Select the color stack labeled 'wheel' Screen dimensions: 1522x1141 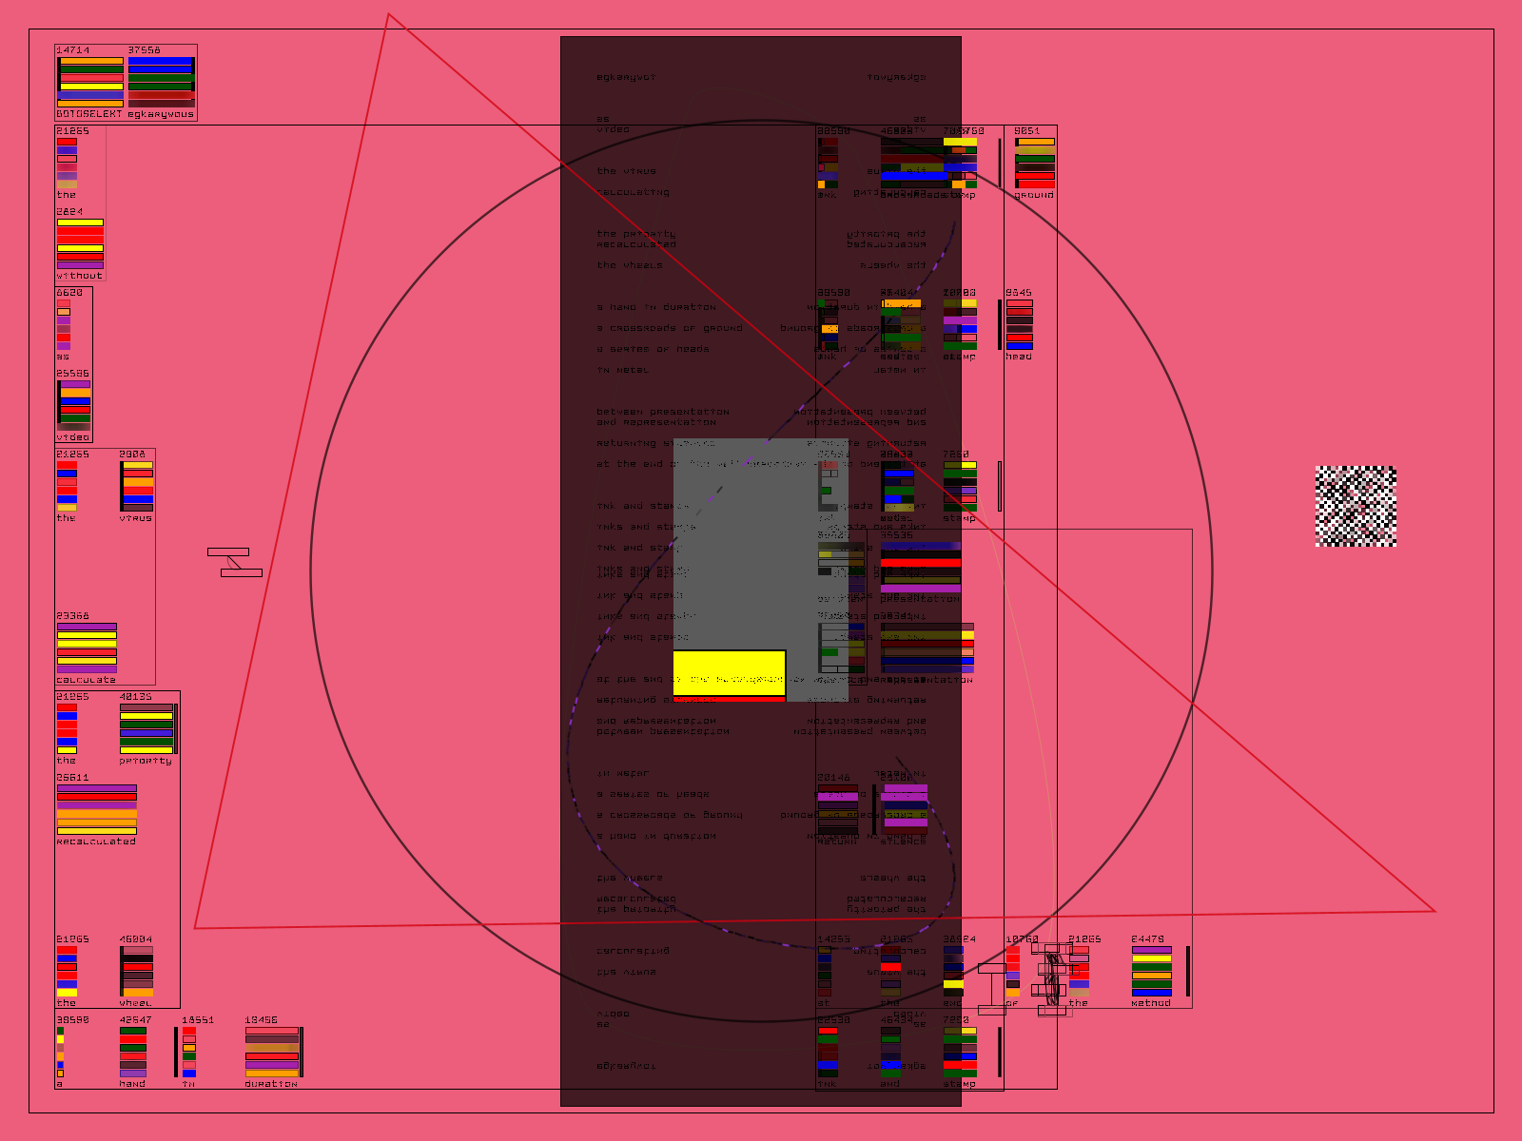[x=137, y=971]
